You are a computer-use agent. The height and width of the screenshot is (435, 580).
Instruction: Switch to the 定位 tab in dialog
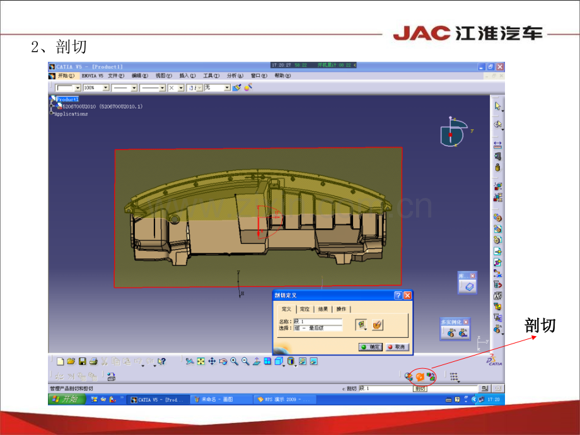point(304,309)
